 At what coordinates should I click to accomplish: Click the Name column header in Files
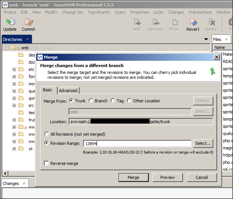tap(223, 47)
